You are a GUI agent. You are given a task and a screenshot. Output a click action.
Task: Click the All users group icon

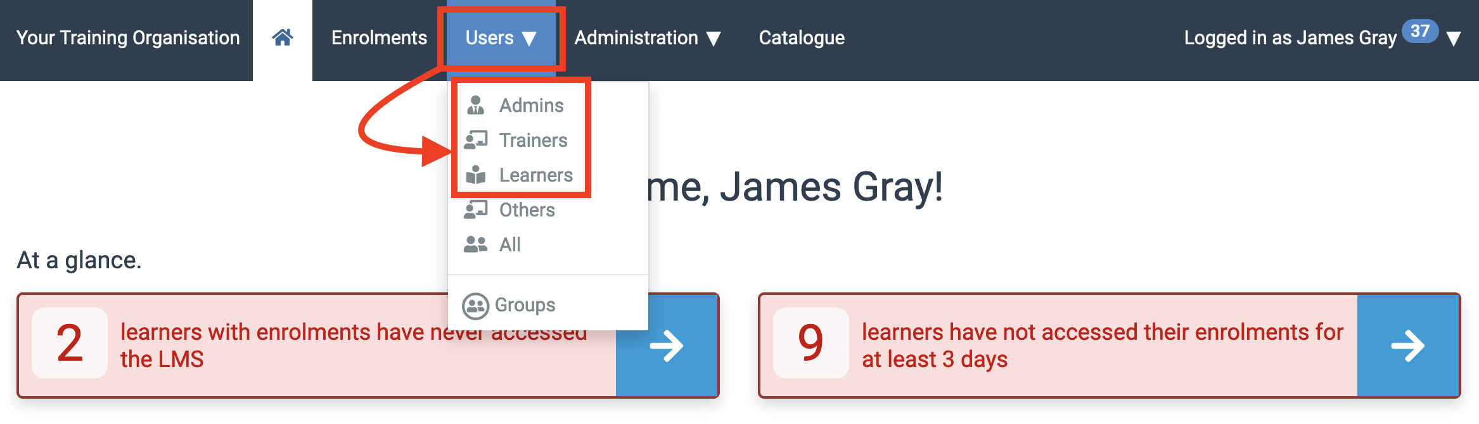[x=475, y=244]
